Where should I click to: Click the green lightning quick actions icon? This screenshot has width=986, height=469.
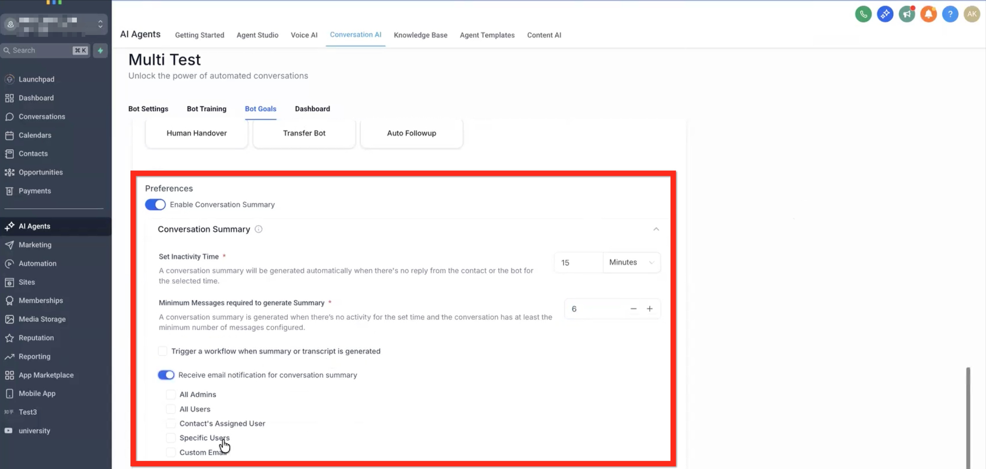[x=100, y=50]
